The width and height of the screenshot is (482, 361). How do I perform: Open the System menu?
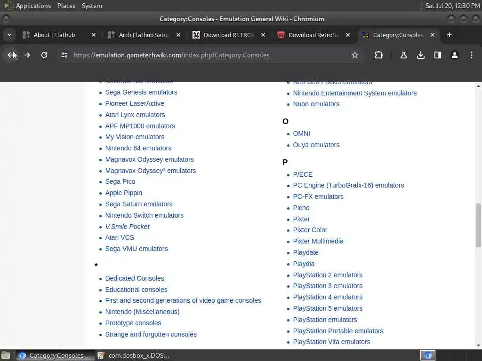coord(92,6)
